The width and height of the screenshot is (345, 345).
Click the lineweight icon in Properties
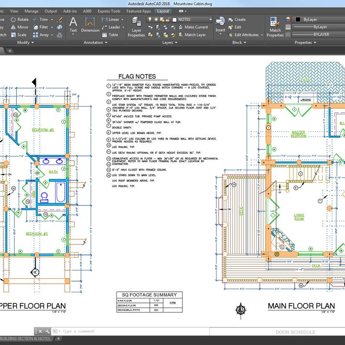point(288,27)
